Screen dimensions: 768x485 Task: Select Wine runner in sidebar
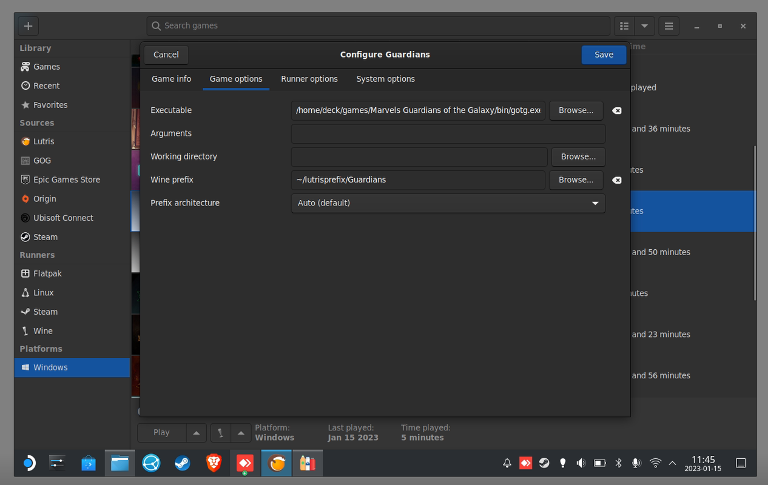tap(72, 331)
